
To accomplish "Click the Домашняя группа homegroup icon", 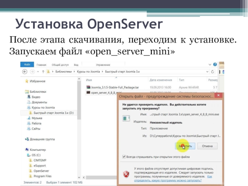I will 27,139.
